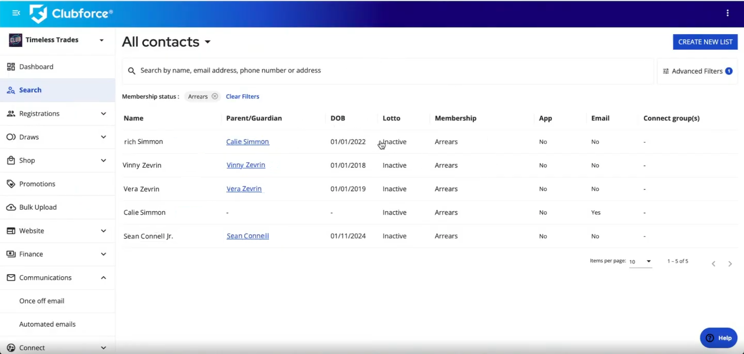Click the Promotions tag icon
Image resolution: width=744 pixels, height=354 pixels.
[x=11, y=184]
